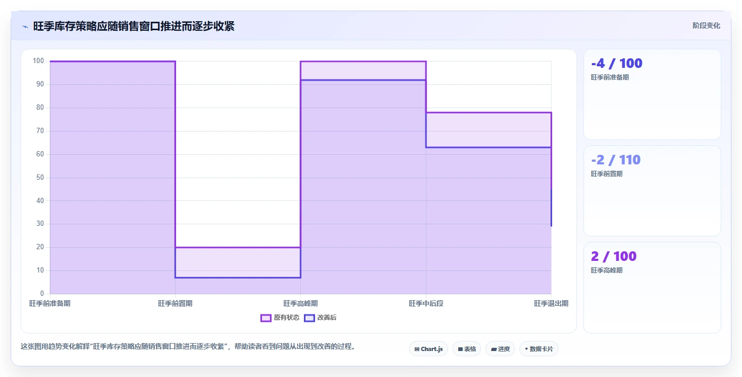Image resolution: width=742 pixels, height=377 pixels.
Task: Click the y-axis value 0
Action: pyautogui.click(x=42, y=293)
